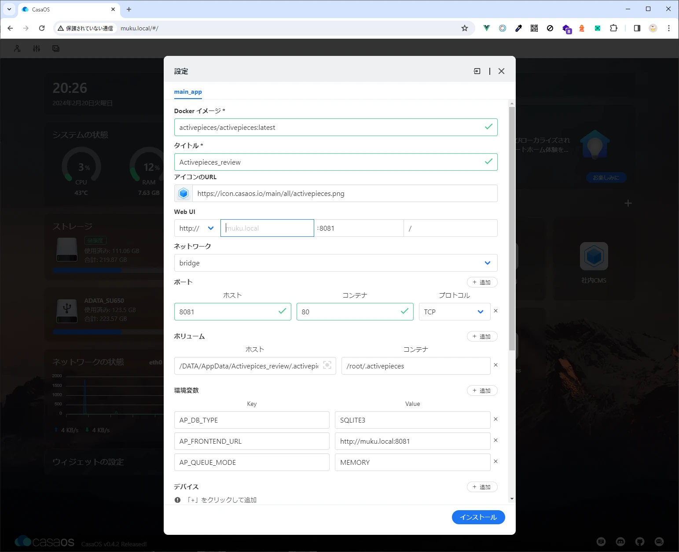Add a new device mapping

[x=482, y=487]
